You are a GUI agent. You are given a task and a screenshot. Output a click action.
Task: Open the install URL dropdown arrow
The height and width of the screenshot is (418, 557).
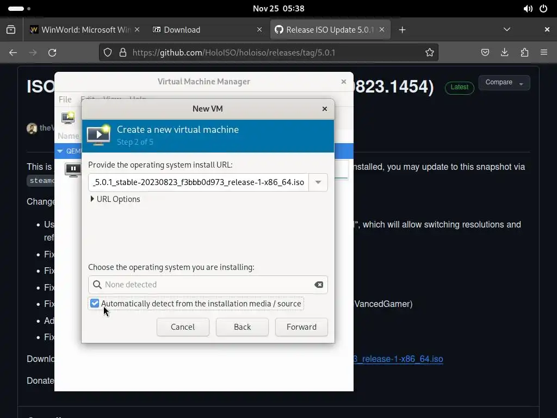(318, 182)
